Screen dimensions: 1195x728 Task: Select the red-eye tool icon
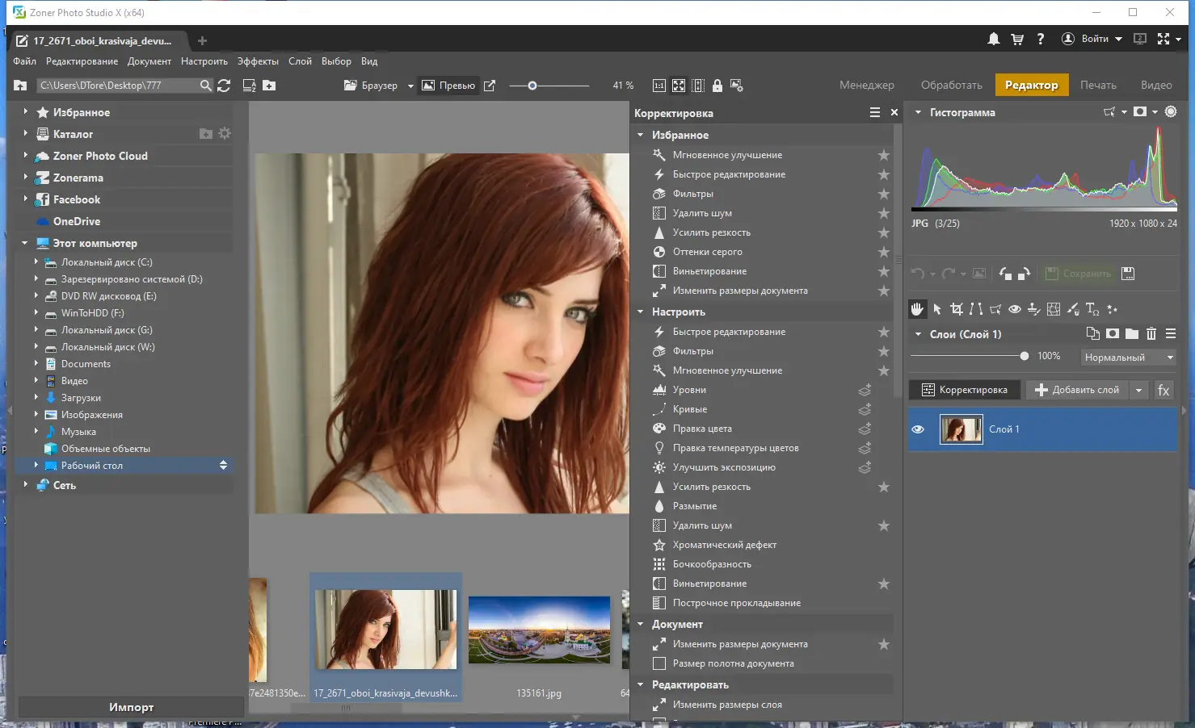tap(1015, 309)
